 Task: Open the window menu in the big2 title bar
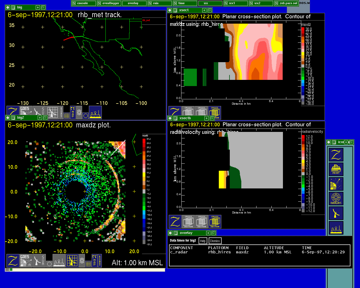pos(13,118)
